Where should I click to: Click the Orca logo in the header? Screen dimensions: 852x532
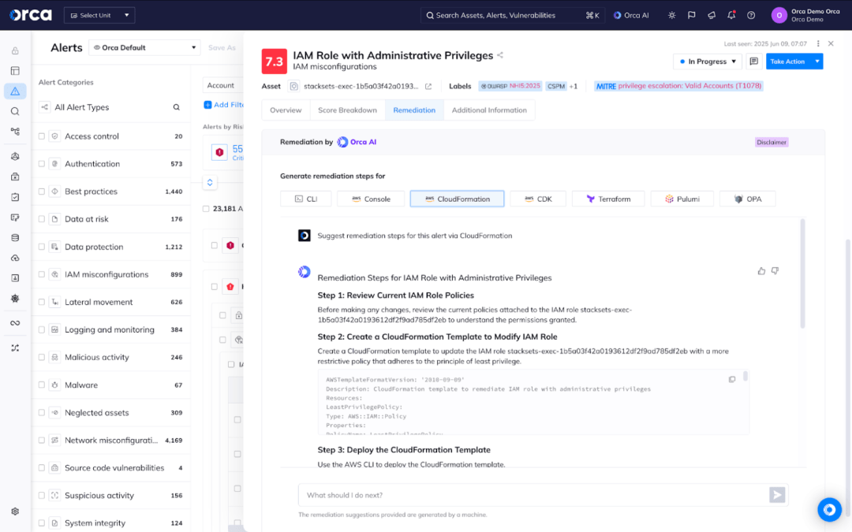click(x=31, y=15)
